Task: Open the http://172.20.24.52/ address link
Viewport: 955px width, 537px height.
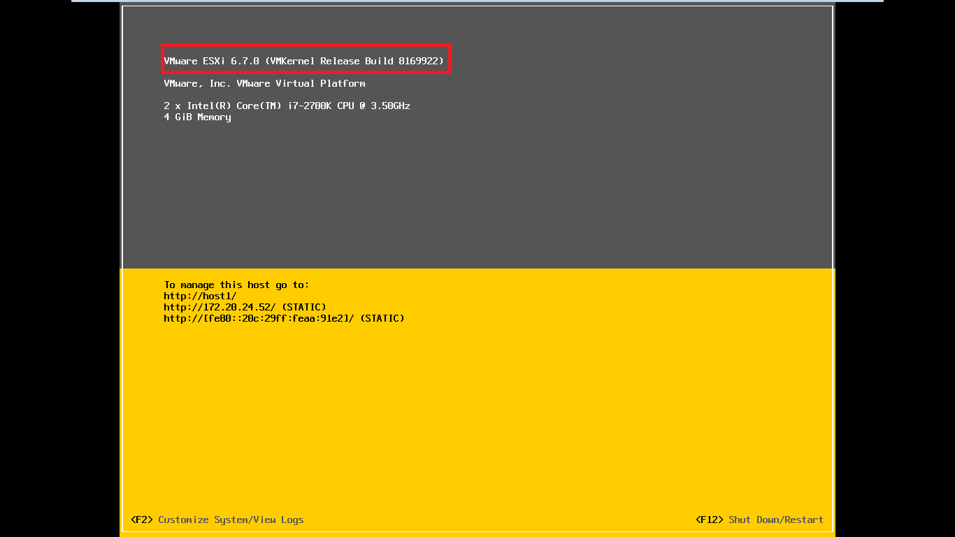Action: 220,307
